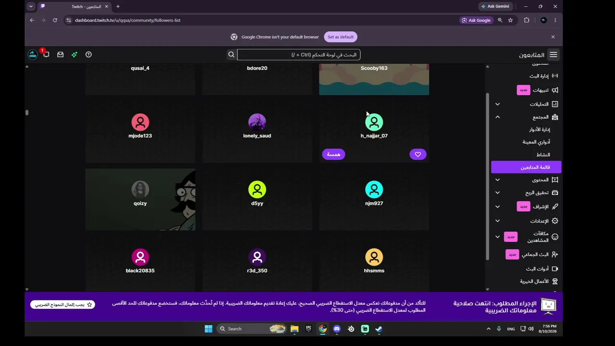Viewport: 615px width, 346px height.
Task: Click Ask Google button in address bar
Action: coord(476,20)
